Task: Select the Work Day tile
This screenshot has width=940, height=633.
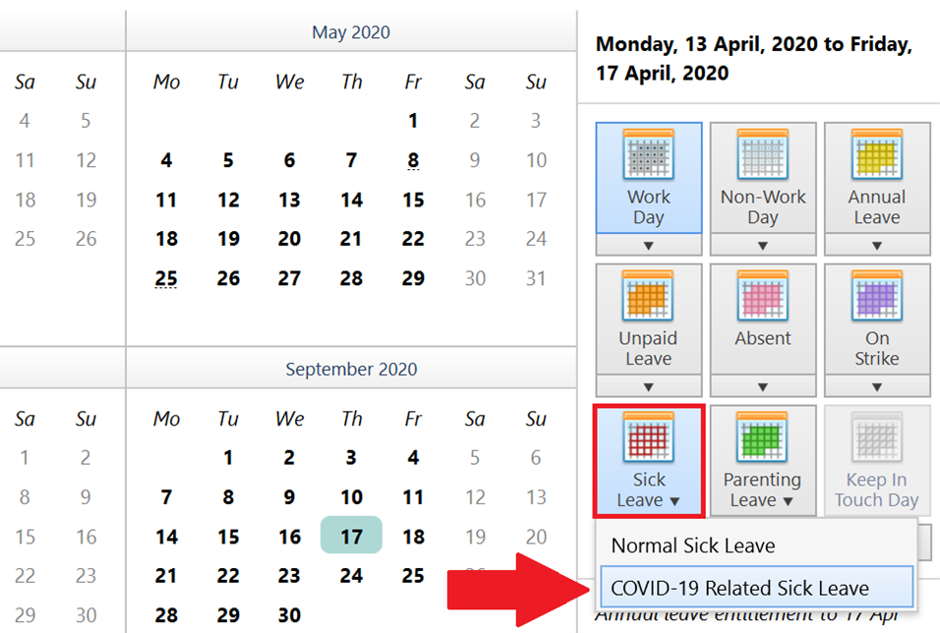Action: pos(648,177)
